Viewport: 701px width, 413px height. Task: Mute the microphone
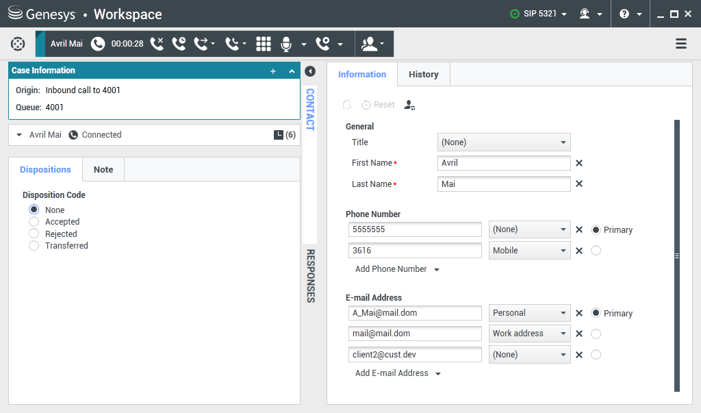click(x=286, y=43)
